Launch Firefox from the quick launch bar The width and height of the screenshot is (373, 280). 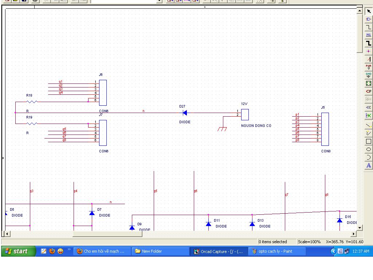point(52,251)
